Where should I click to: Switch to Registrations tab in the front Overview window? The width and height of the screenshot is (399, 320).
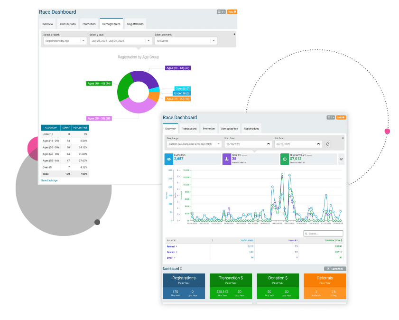click(x=251, y=129)
